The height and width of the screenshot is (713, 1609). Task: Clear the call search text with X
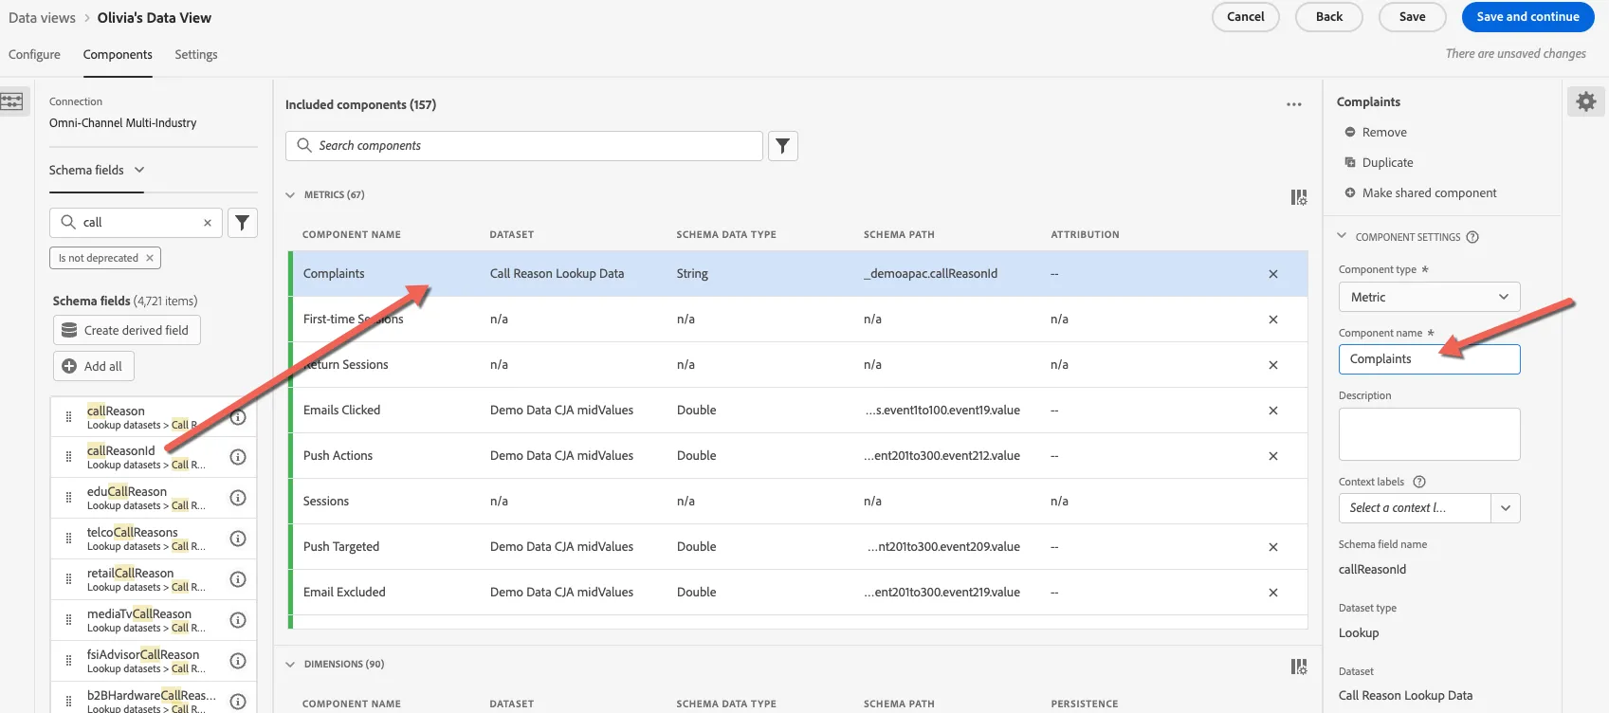(208, 223)
